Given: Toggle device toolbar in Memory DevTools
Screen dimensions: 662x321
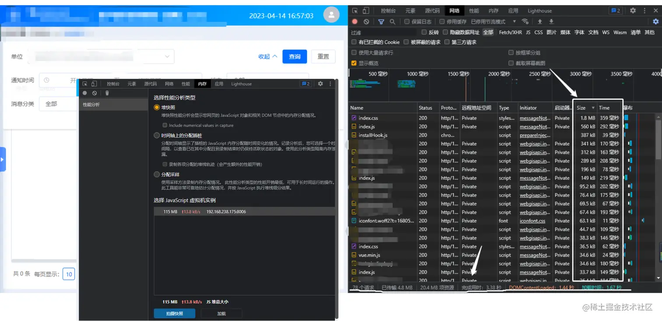Looking at the screenshot, I should pyautogui.click(x=94, y=84).
